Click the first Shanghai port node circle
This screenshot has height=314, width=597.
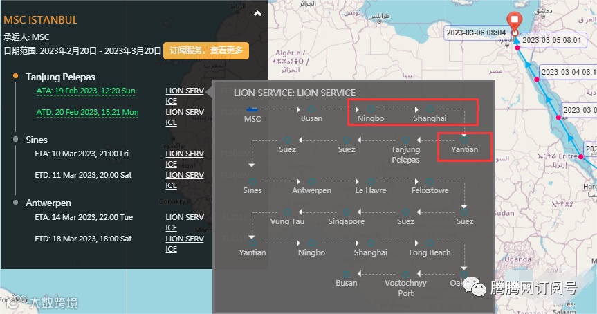[430, 109]
